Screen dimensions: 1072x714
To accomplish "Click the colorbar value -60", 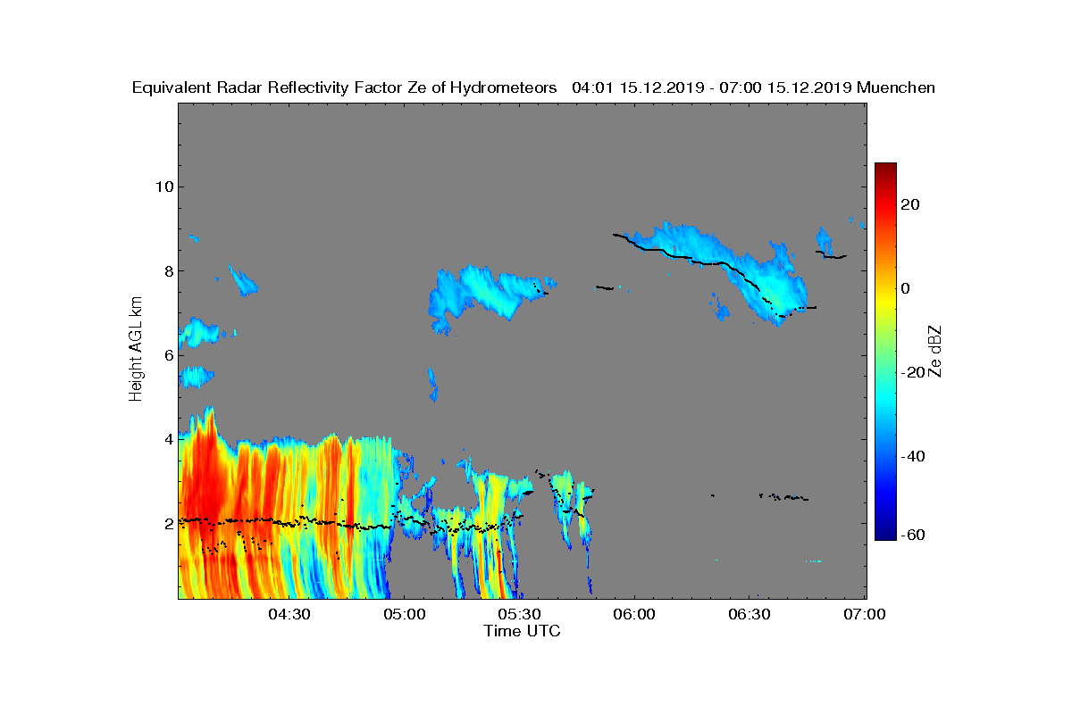I will point(914,535).
